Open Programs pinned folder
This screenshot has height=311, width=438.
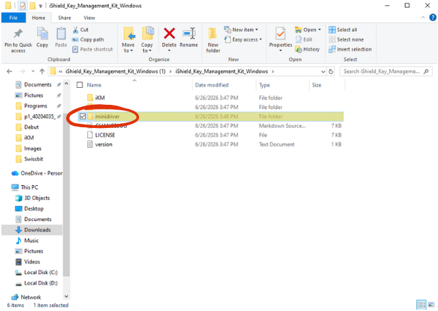(35, 105)
